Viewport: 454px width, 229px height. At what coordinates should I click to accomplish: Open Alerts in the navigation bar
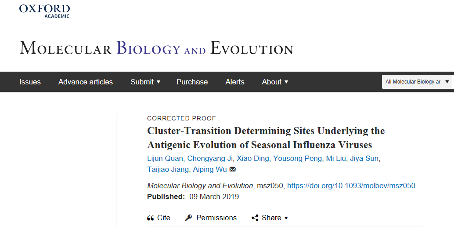(x=235, y=82)
